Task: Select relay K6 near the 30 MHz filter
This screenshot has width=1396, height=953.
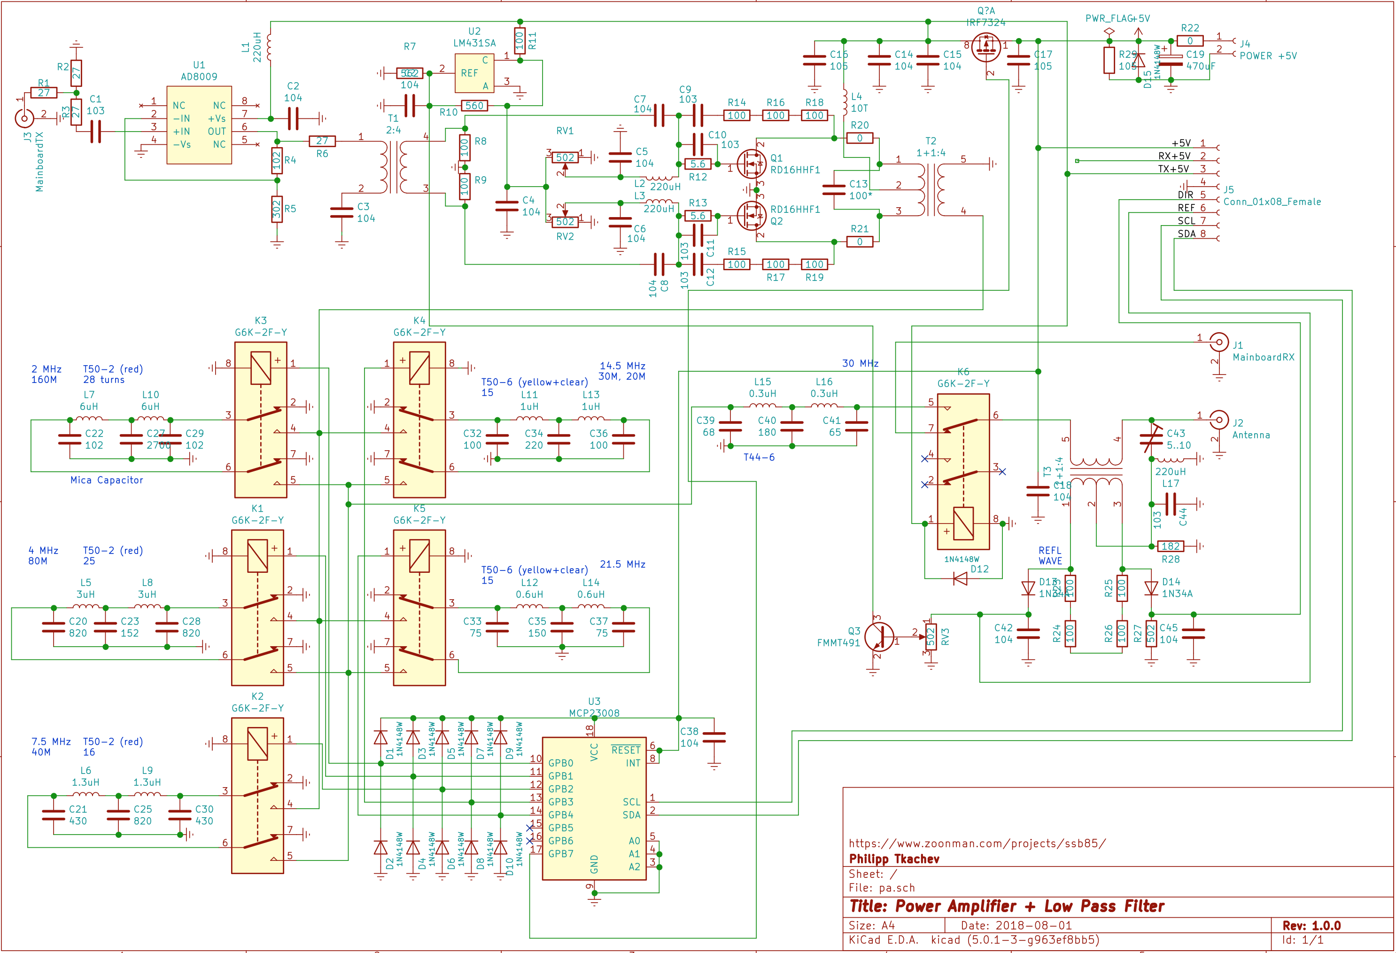Action: [x=963, y=471]
